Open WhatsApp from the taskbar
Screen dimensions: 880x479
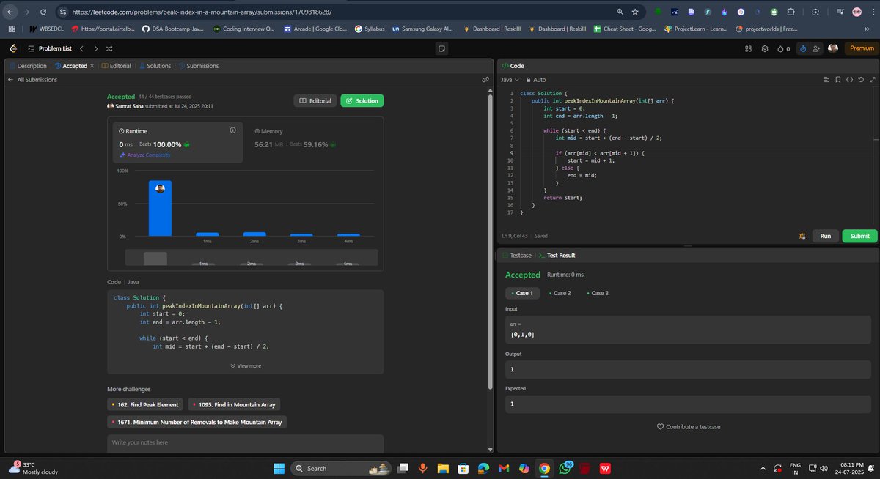pyautogui.click(x=565, y=468)
